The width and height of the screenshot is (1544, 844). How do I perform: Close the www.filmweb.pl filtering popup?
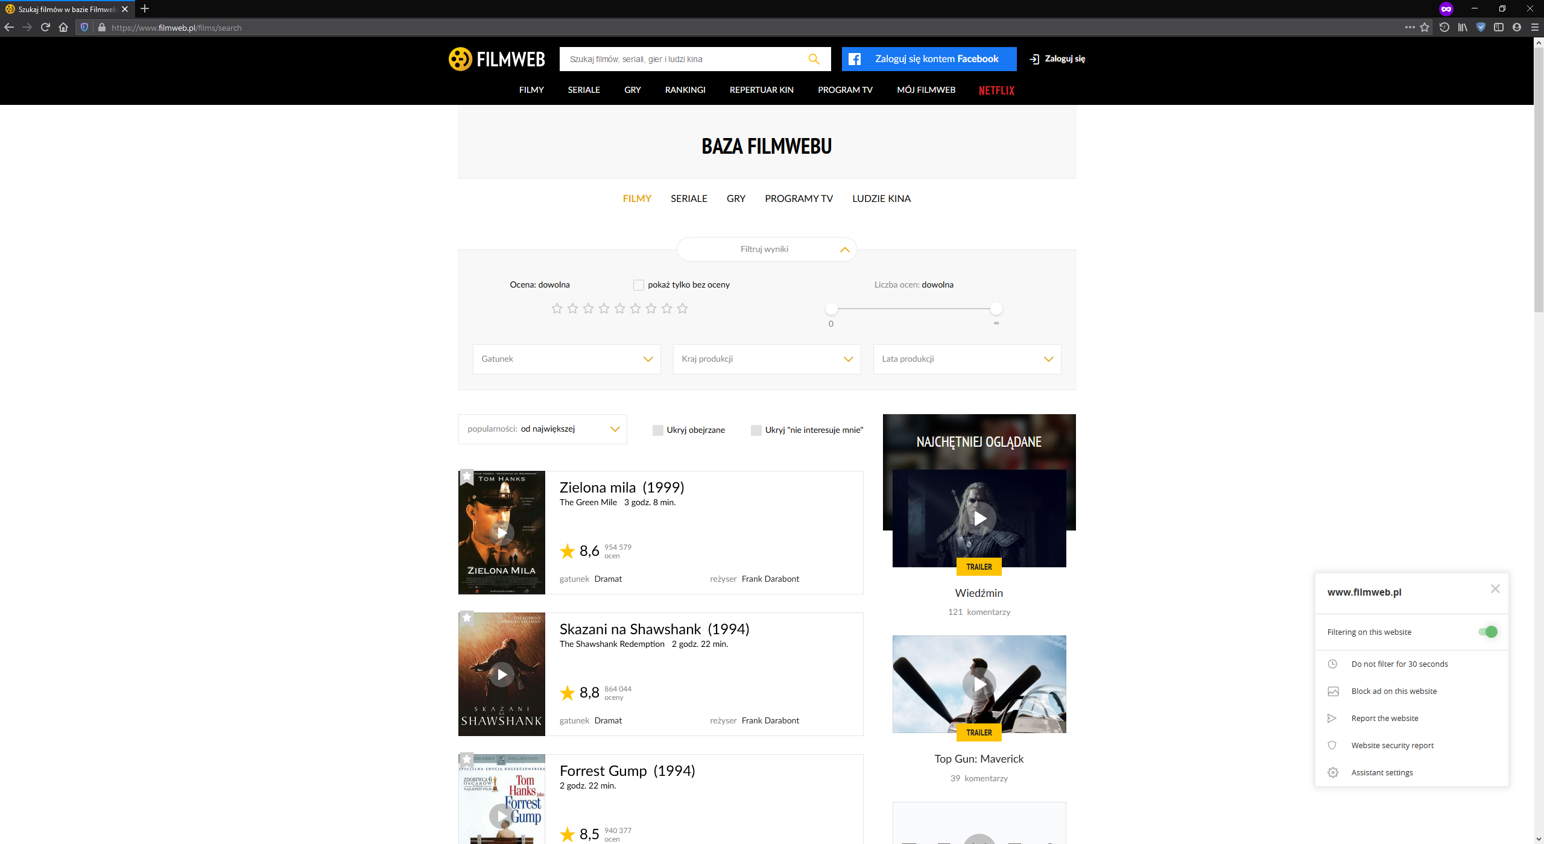[1495, 589]
